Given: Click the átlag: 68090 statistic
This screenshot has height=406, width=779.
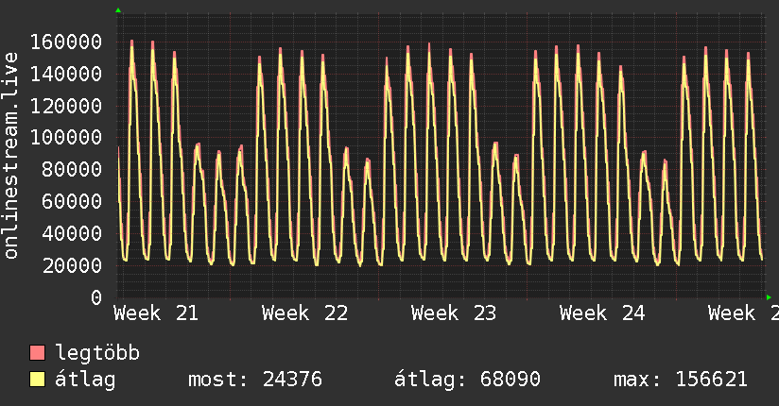Looking at the screenshot, I should [x=467, y=380].
